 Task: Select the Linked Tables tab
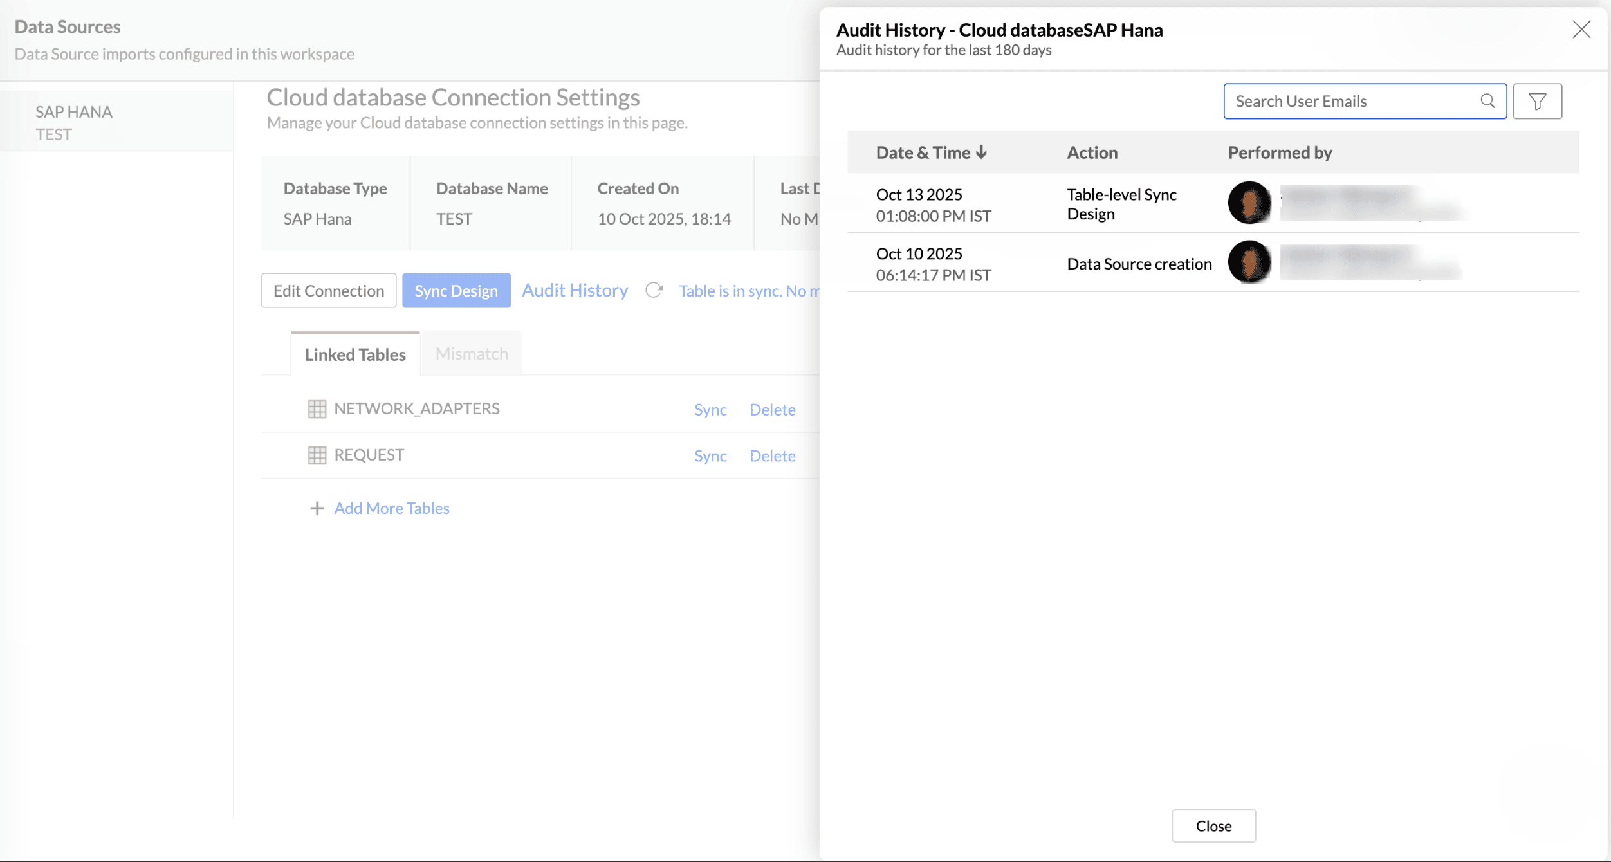point(355,354)
